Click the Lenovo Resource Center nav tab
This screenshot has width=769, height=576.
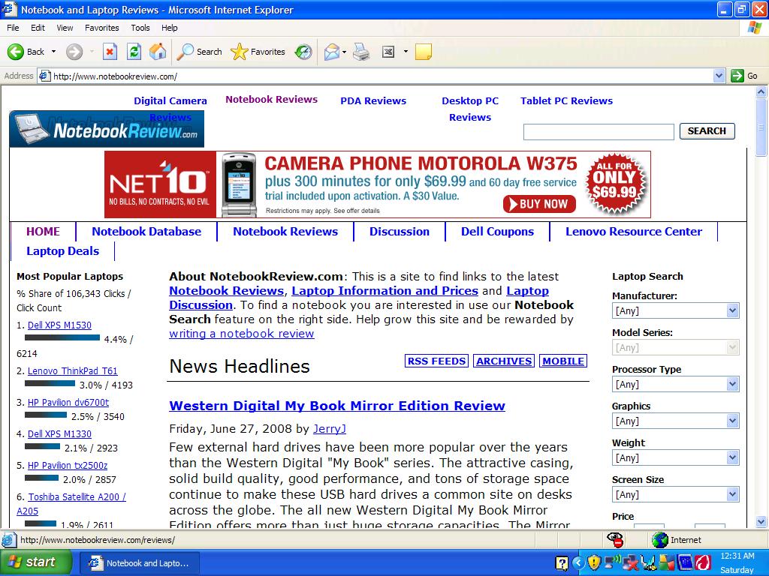tap(634, 232)
